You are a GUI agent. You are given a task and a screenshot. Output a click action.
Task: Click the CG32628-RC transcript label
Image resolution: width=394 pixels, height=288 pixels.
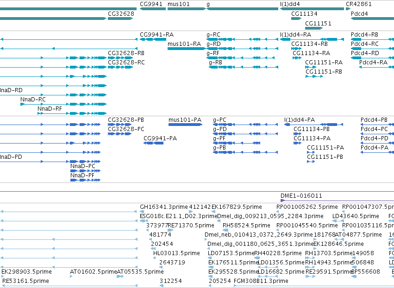point(126,63)
